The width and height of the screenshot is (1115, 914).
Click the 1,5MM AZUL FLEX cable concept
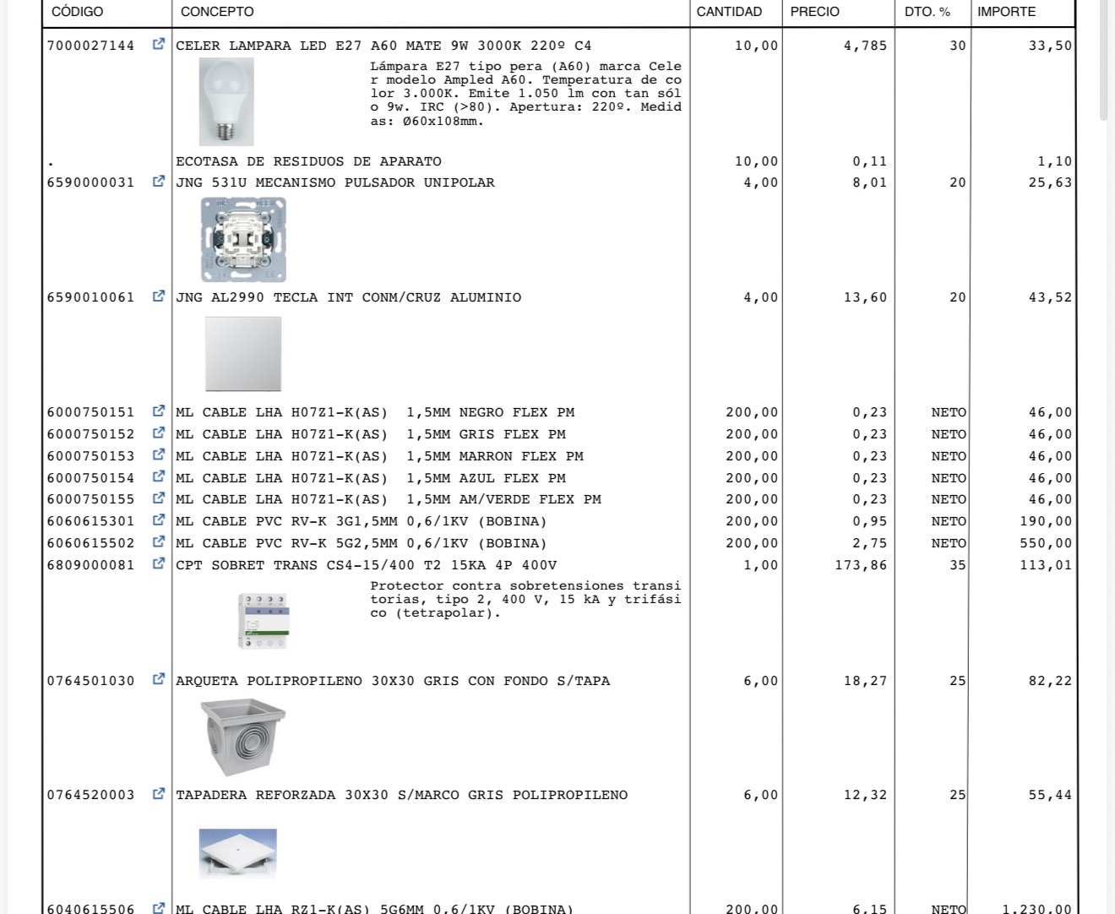pos(371,478)
